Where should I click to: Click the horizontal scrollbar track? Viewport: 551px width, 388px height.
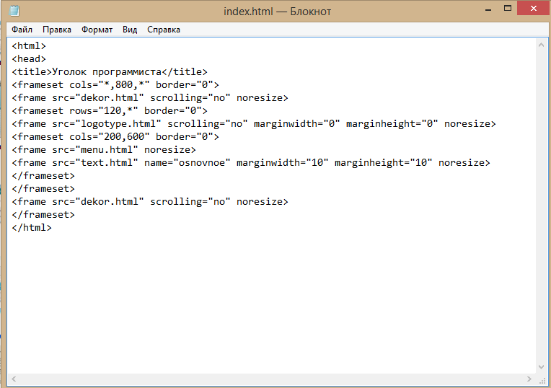[270, 379]
